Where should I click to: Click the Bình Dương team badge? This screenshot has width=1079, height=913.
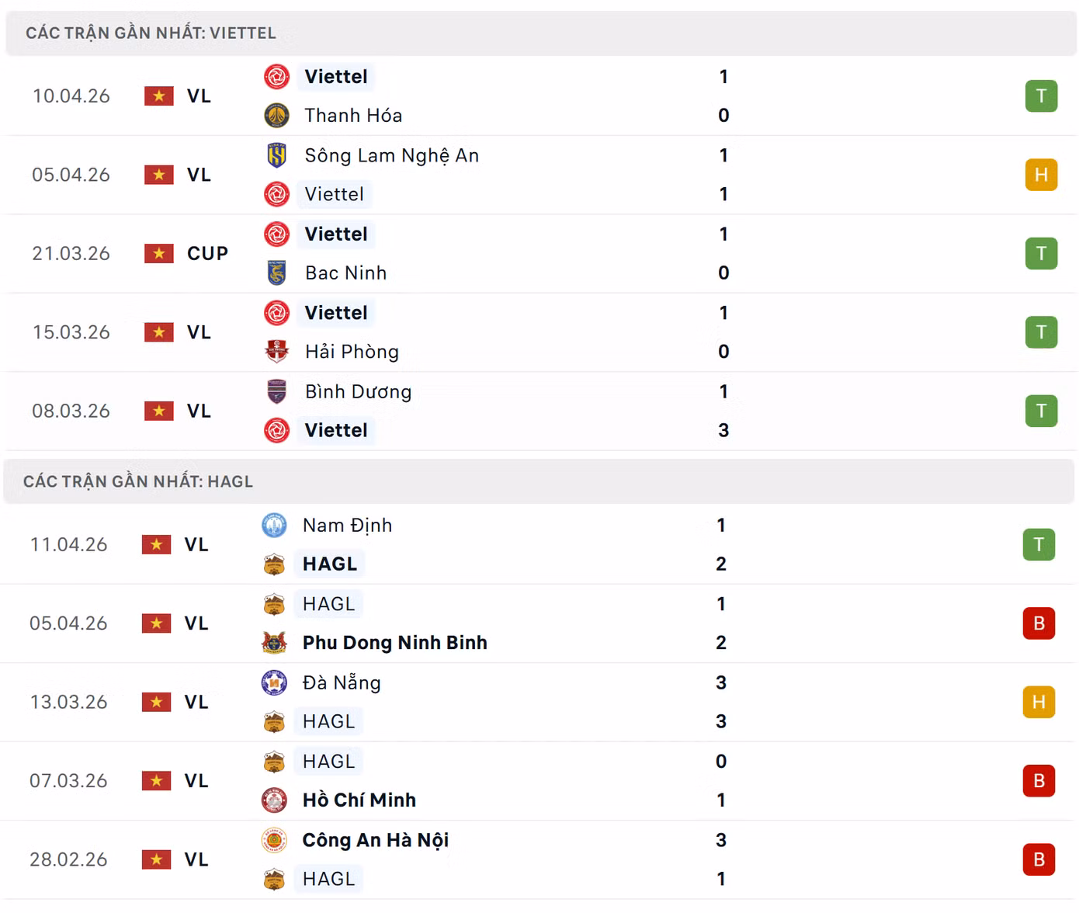point(276,391)
